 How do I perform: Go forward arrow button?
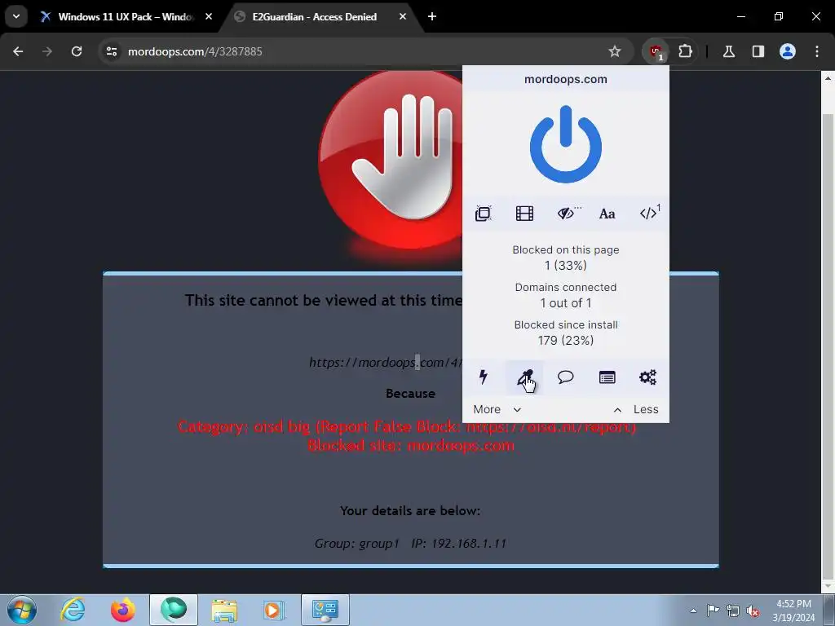pos(47,51)
